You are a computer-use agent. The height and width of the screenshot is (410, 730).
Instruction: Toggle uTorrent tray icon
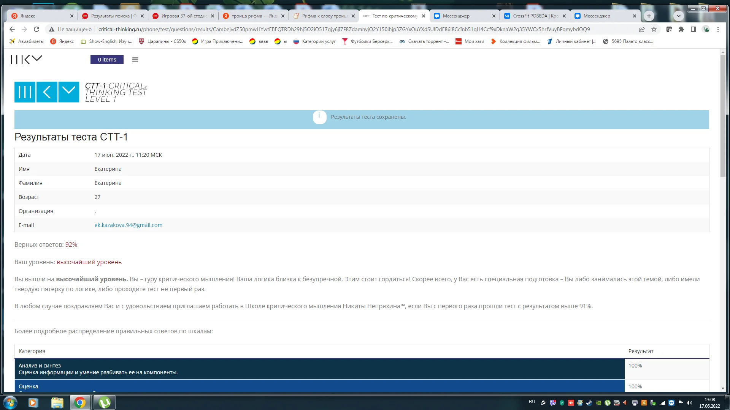pyautogui.click(x=607, y=402)
